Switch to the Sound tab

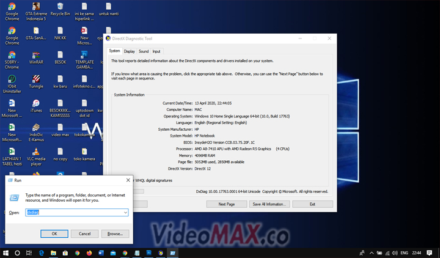tap(144, 51)
